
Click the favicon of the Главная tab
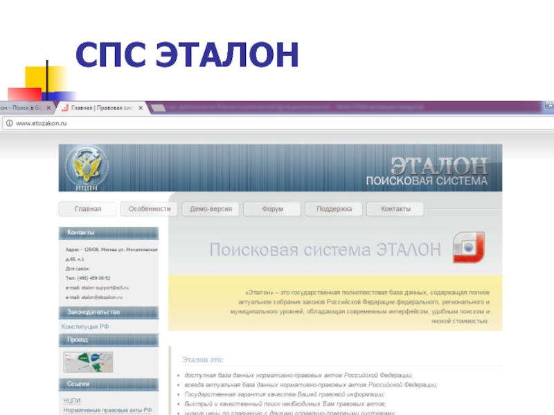65,108
